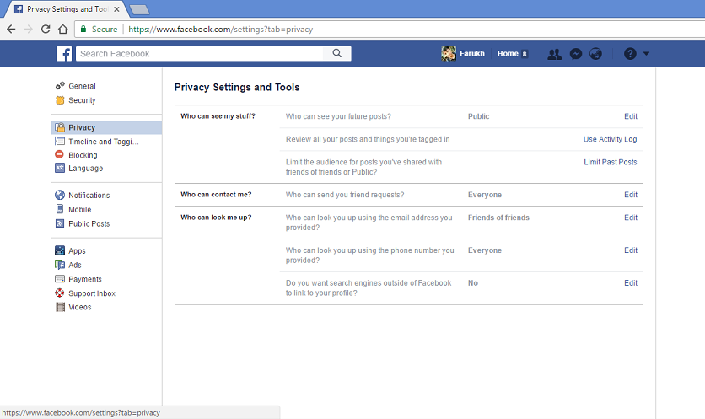Click the Videos film icon

coord(60,307)
